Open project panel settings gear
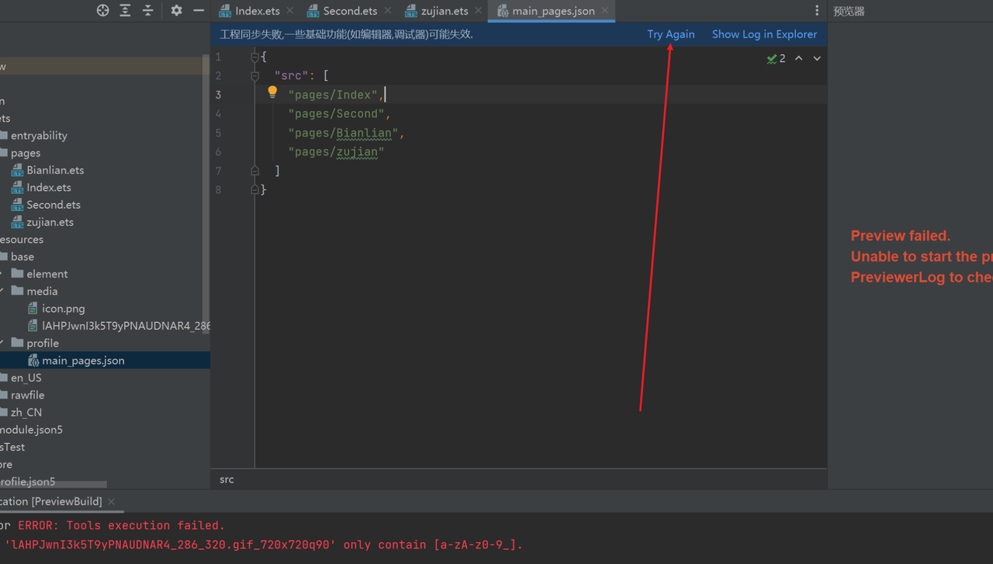Screen dimensions: 993x564 (176, 10)
